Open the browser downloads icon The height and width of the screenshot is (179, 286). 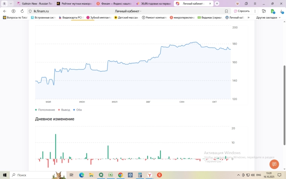[x=281, y=11]
